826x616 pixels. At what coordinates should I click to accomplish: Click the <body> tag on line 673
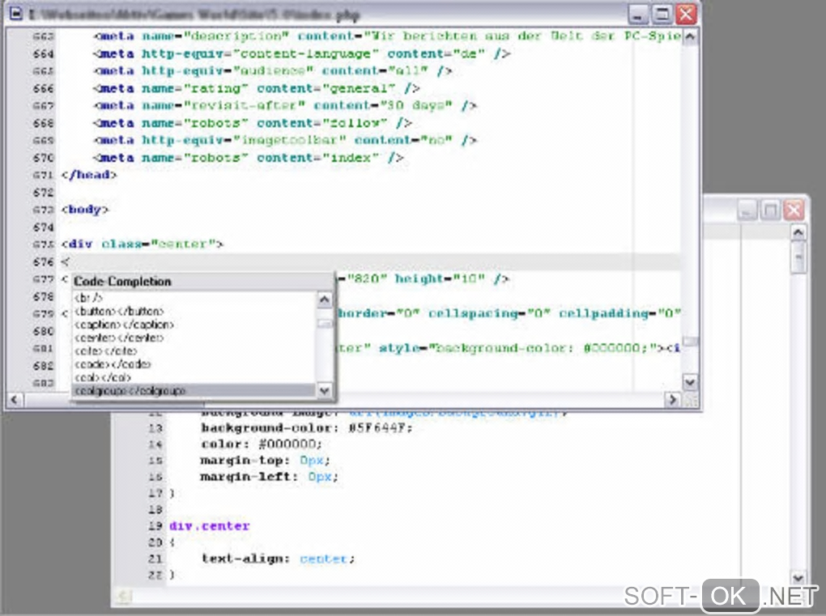pos(85,210)
